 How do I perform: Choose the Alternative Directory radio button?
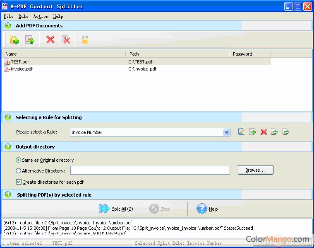[x=19, y=170]
